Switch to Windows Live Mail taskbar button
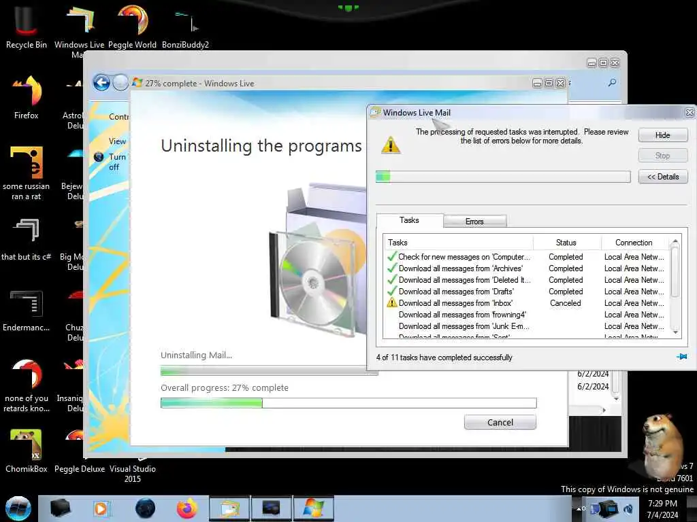This screenshot has width=697, height=522. tap(229, 508)
